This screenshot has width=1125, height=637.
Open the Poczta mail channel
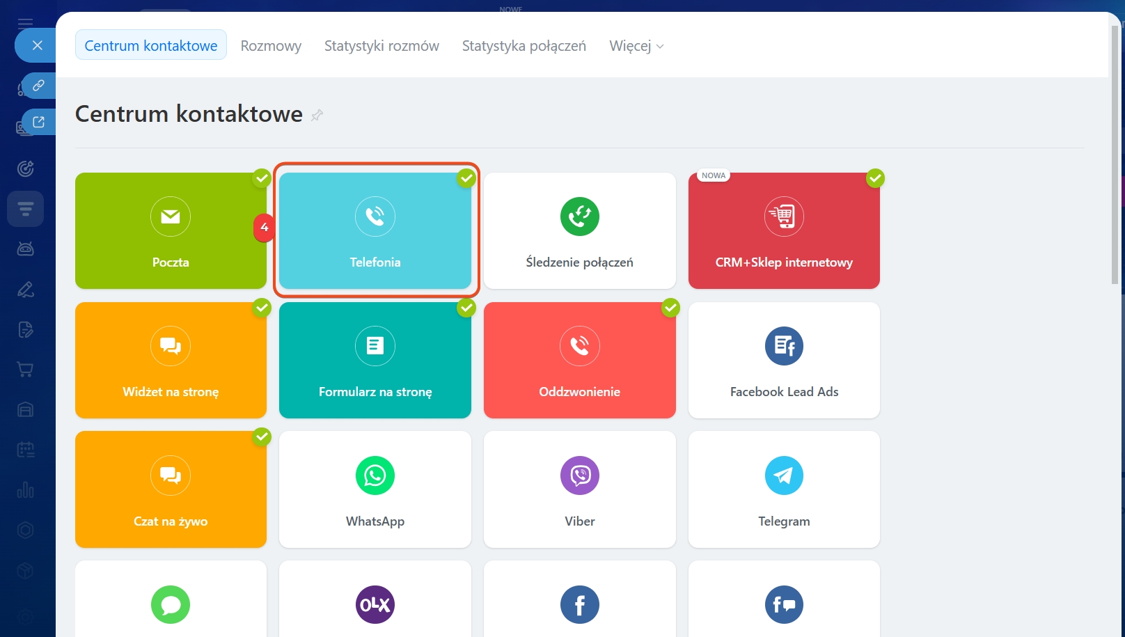tap(171, 230)
